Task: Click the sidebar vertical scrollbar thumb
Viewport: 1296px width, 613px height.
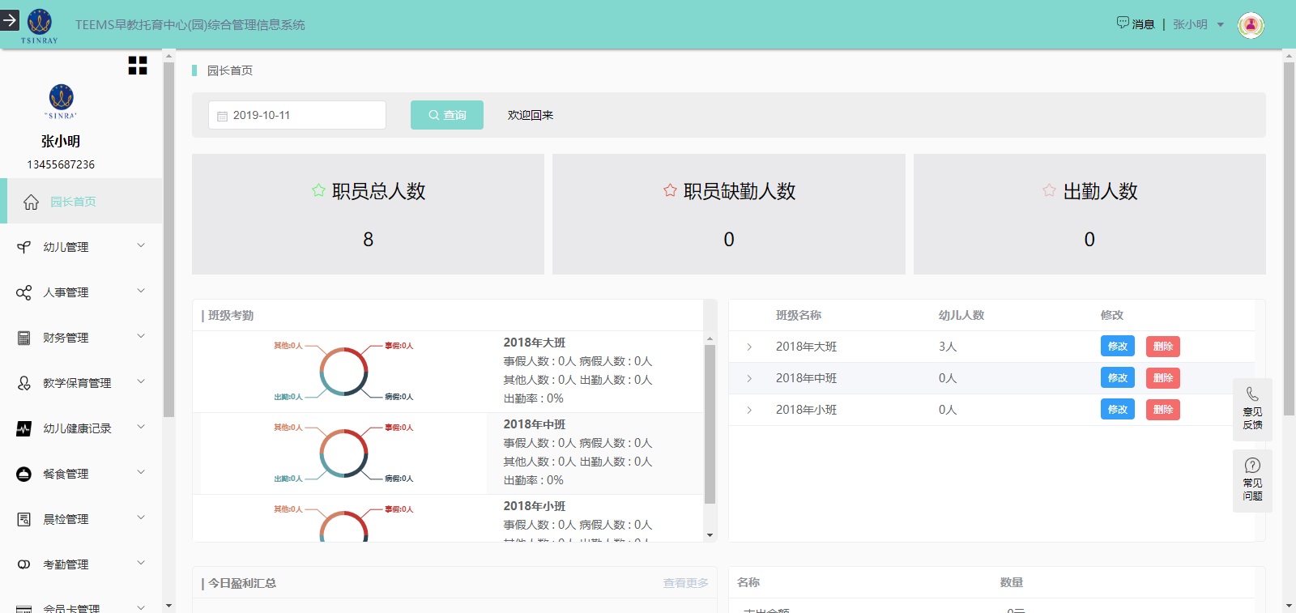Action: (168, 239)
